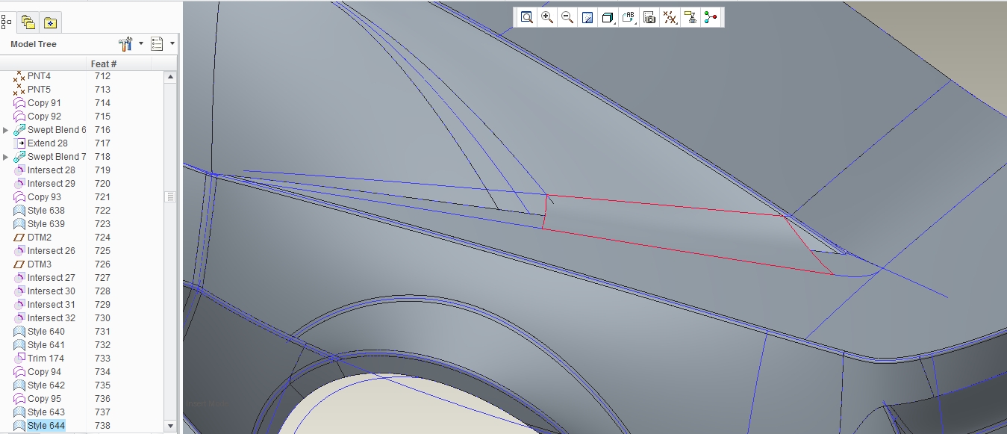The height and width of the screenshot is (434, 1007).
Task: Switch to the Model Tree navigator tab
Action: 6,22
